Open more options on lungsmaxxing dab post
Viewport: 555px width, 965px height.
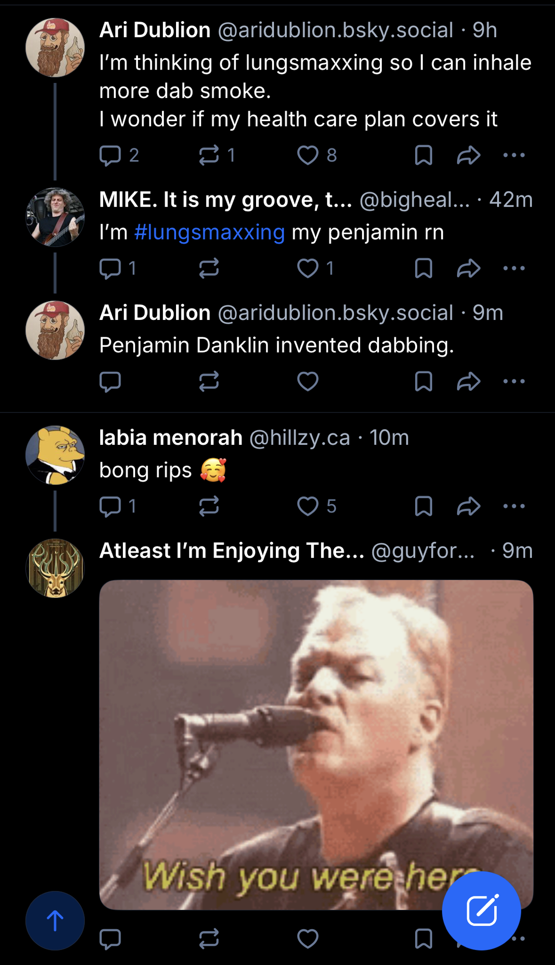click(514, 155)
